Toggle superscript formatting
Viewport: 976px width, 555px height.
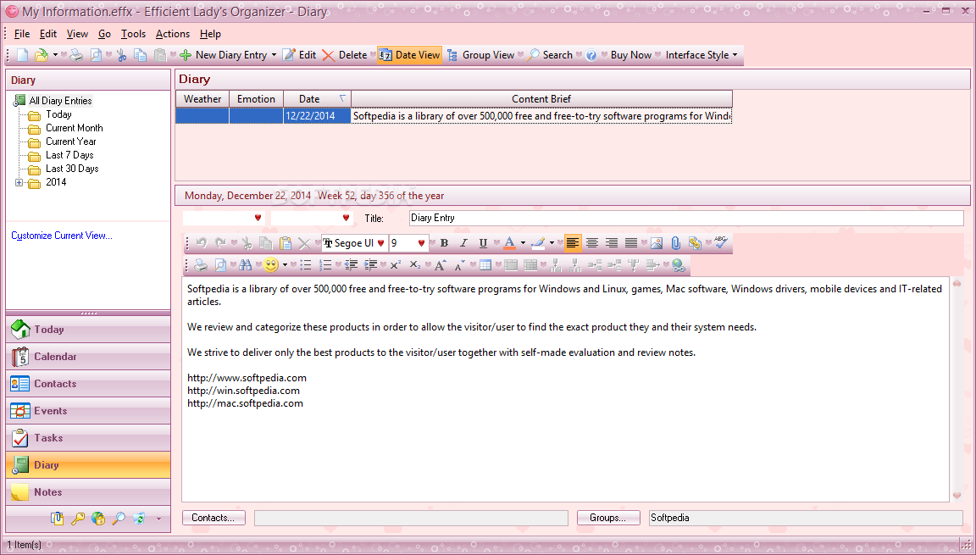(x=396, y=265)
